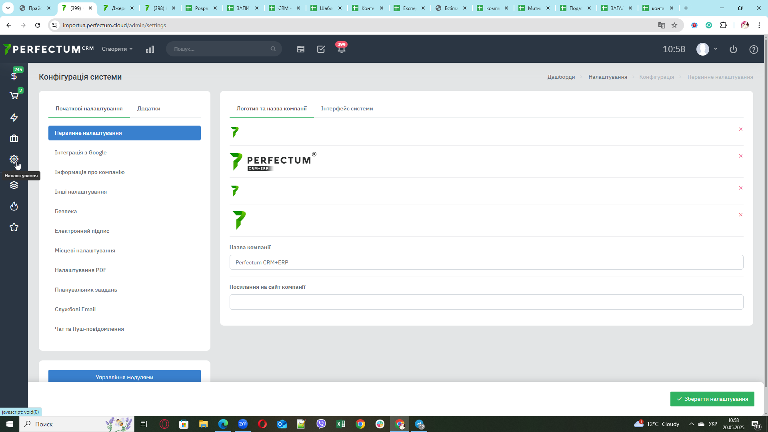768x432 pixels.
Task: Open the star favorites sidebar icon
Action: click(x=14, y=227)
